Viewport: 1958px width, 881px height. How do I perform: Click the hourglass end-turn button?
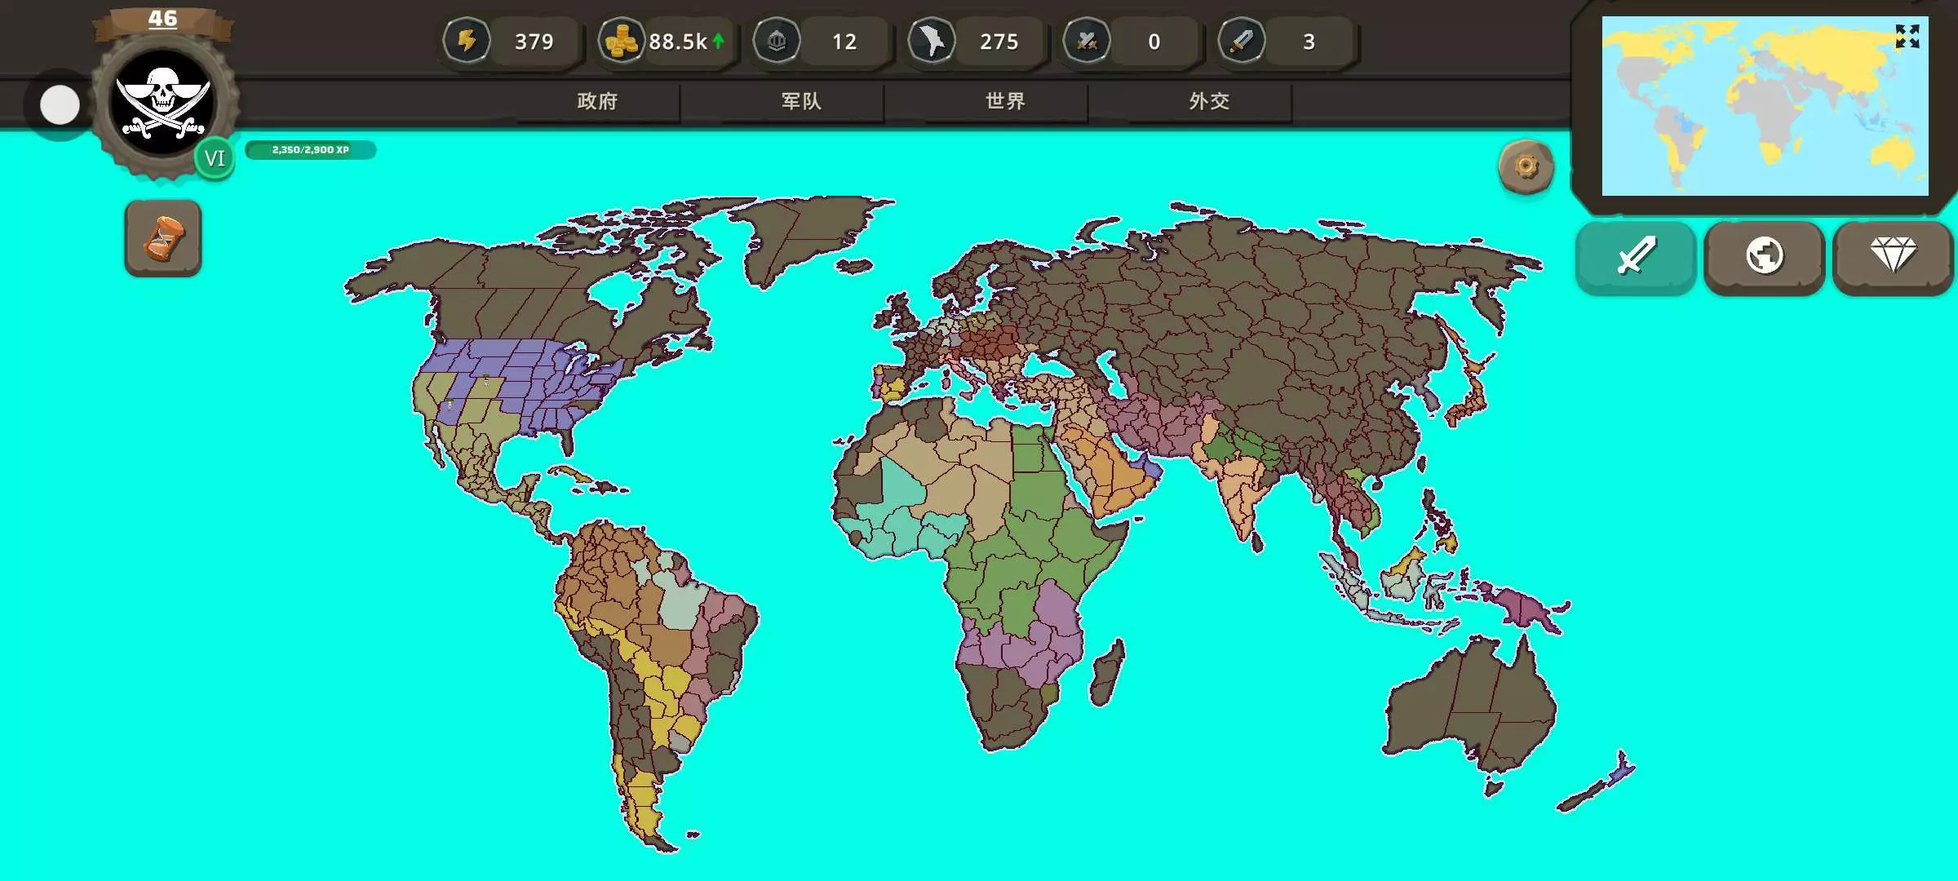pyautogui.click(x=163, y=238)
